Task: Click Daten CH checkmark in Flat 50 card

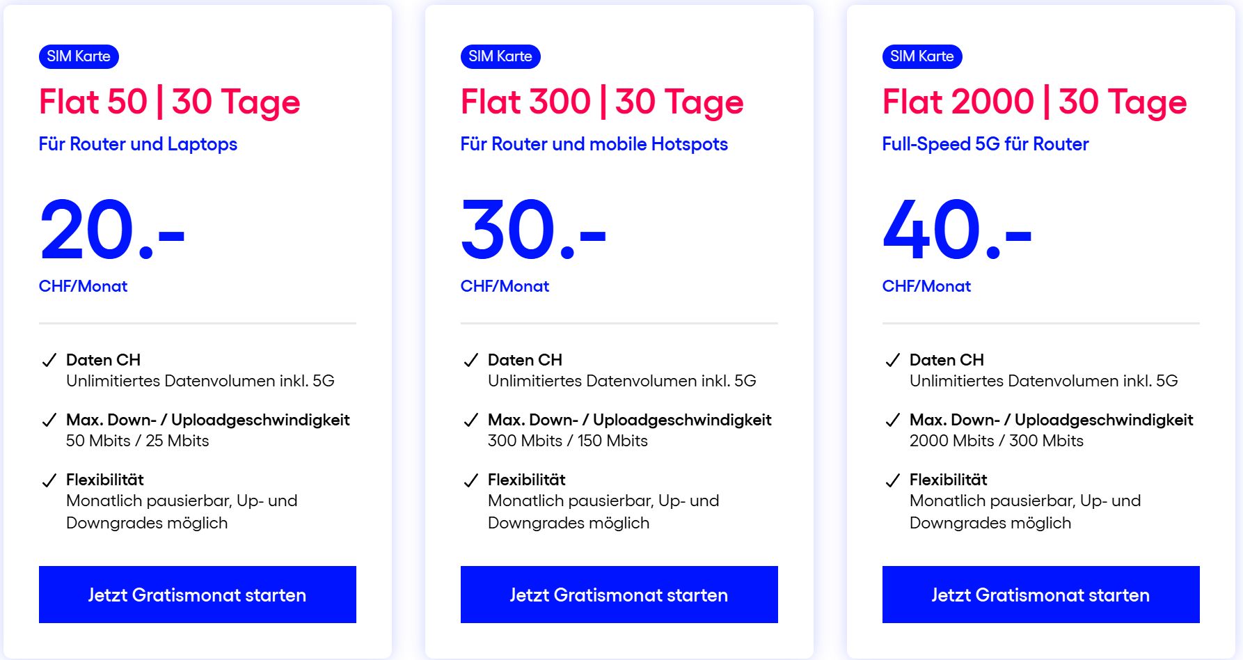Action: pos(49,360)
